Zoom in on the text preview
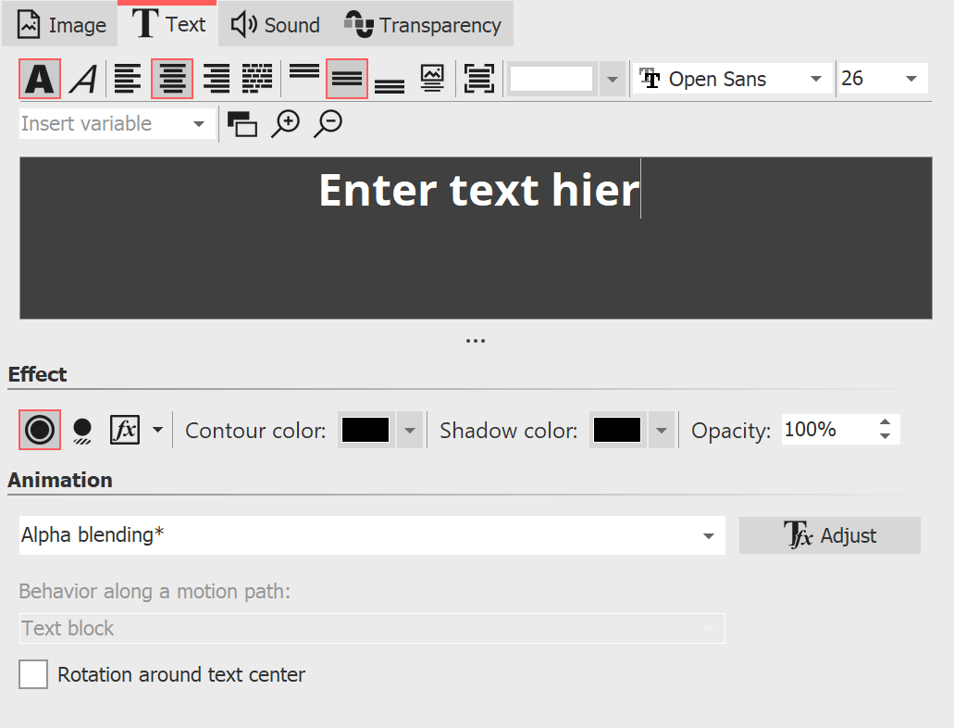The width and height of the screenshot is (954, 728). [x=286, y=122]
